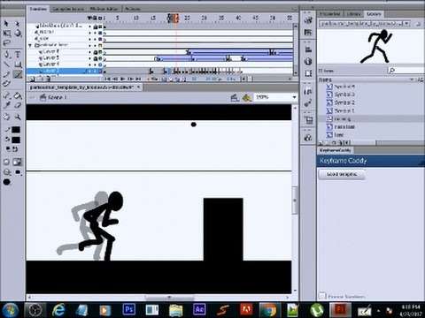The height and width of the screenshot is (318, 425).
Task: Select the Eraser tool
Action: [18, 105]
